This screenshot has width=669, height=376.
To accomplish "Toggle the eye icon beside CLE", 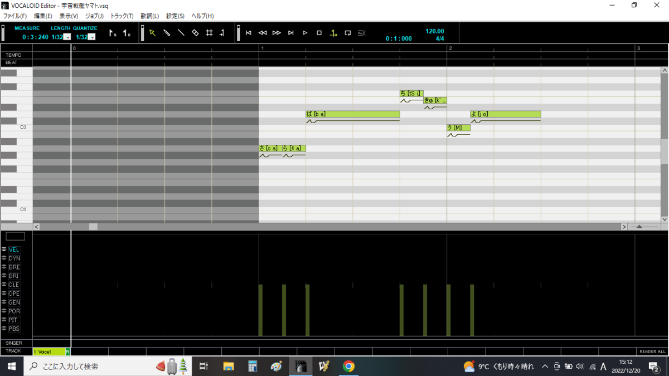I will tap(4, 285).
